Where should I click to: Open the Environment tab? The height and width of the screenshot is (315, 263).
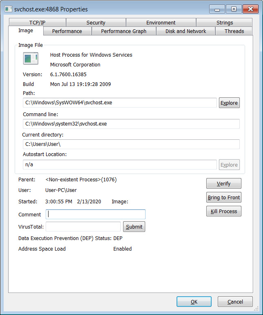pyautogui.click(x=161, y=22)
